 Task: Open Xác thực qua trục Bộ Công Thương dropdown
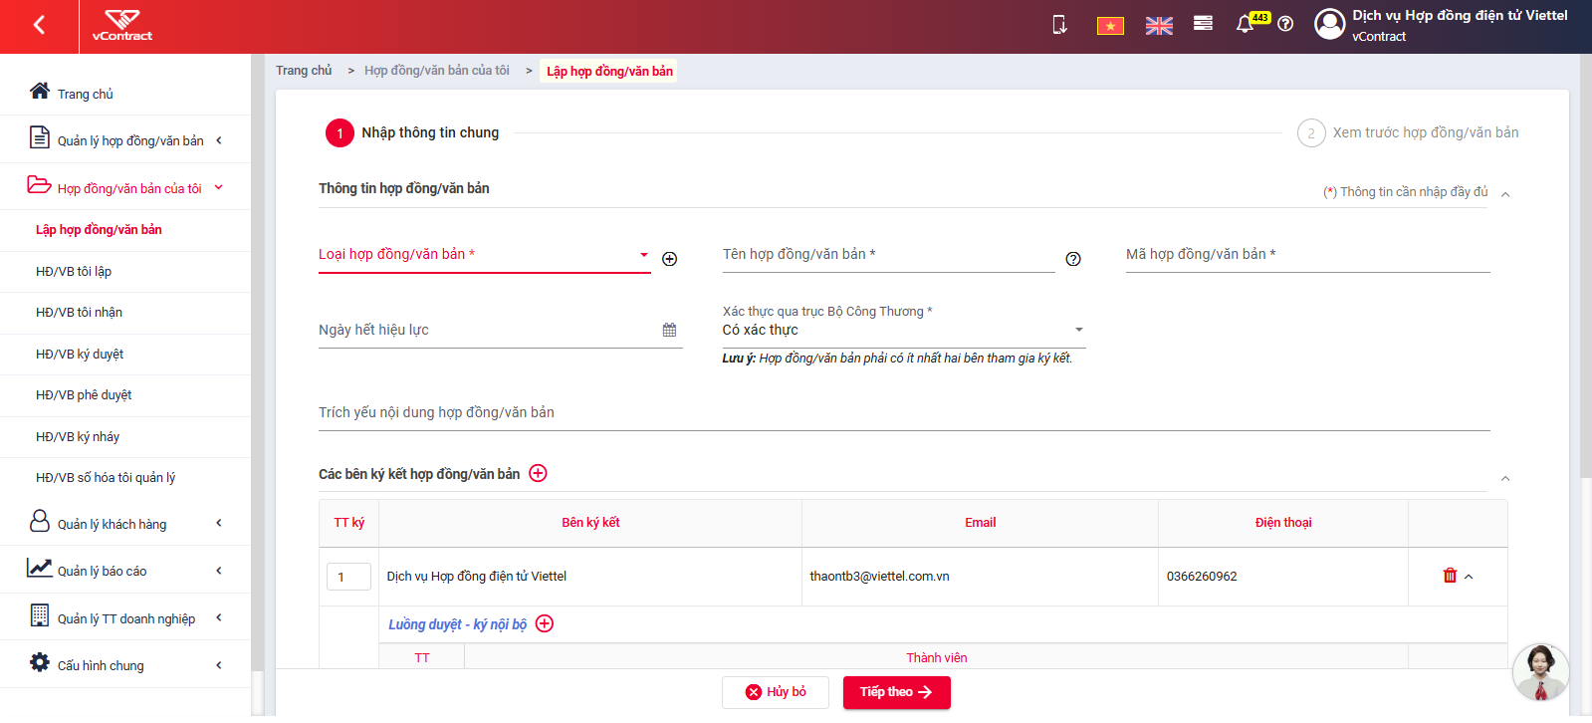coord(903,330)
